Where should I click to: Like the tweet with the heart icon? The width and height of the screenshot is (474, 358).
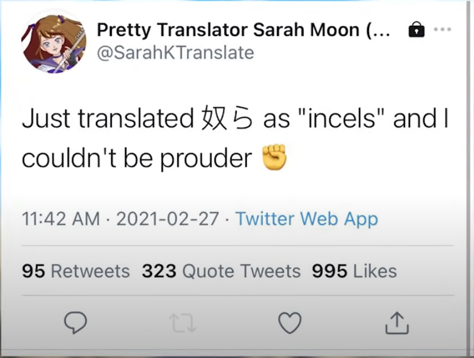click(290, 323)
